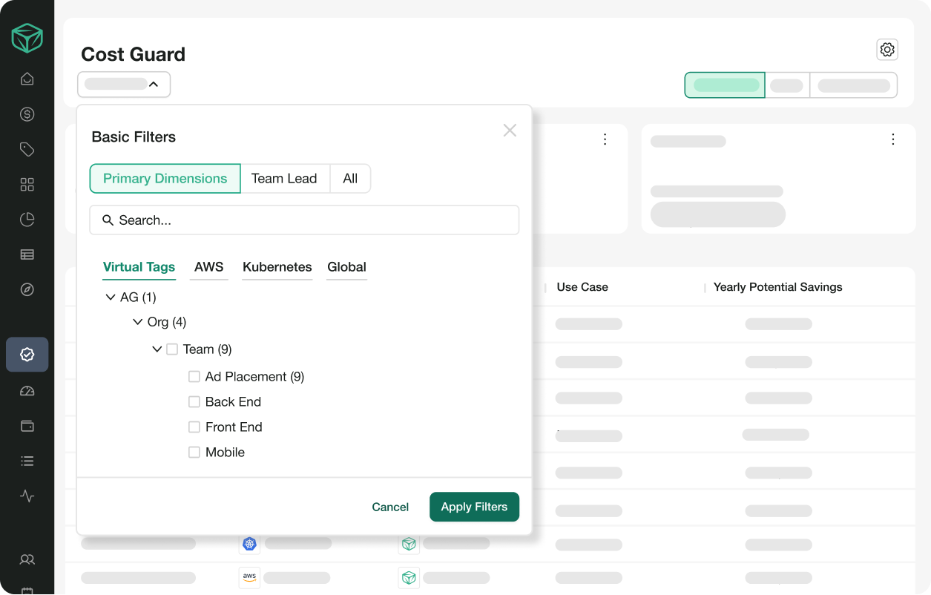931x595 pixels.
Task: Click the settings gear icon
Action: coord(887,50)
